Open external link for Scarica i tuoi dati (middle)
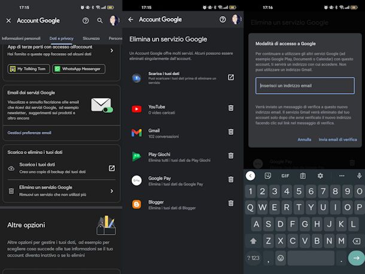 click(x=231, y=78)
